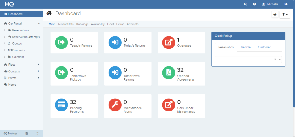This screenshot has height=137, width=295.
Task: Click Today's Returns blue icon
Action: [115, 42]
